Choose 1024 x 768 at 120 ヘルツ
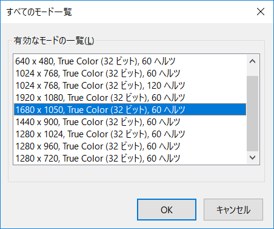274x229 pixels. [x=130, y=86]
